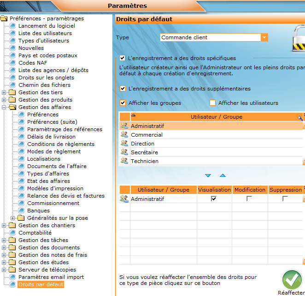Select Commissionnement entry
The image size is (305, 296).
[53, 203]
